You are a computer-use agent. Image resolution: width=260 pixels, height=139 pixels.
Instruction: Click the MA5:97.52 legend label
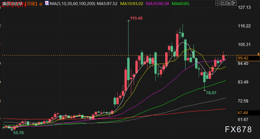pos(107,4)
